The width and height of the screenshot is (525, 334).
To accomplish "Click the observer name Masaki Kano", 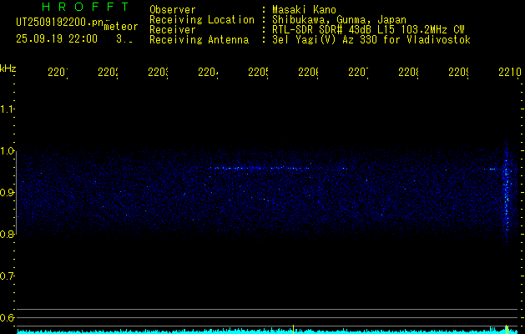I will click(304, 9).
